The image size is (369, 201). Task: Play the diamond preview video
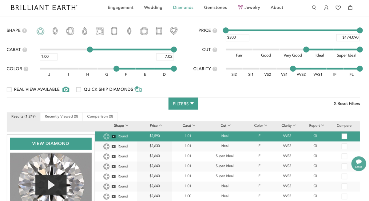tap(51, 185)
